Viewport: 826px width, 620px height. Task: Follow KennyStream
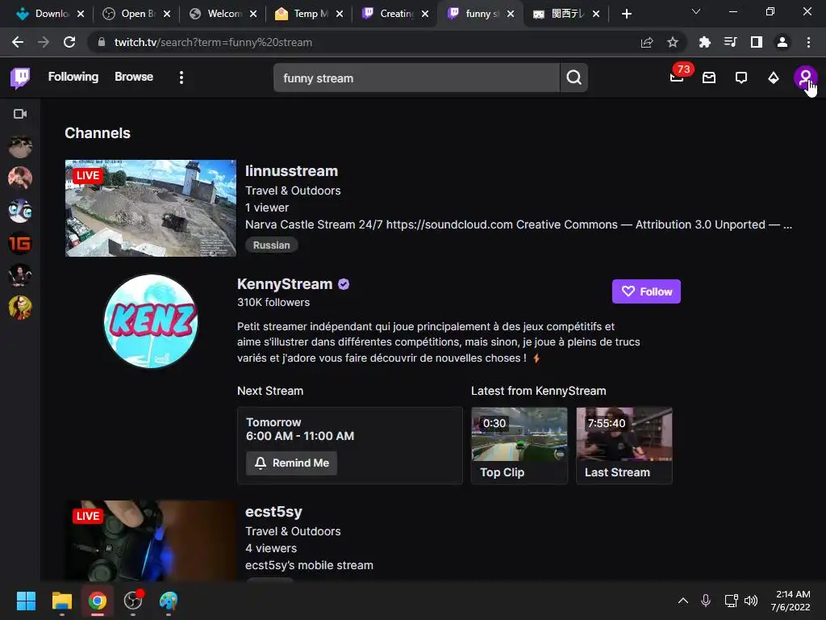(x=646, y=291)
